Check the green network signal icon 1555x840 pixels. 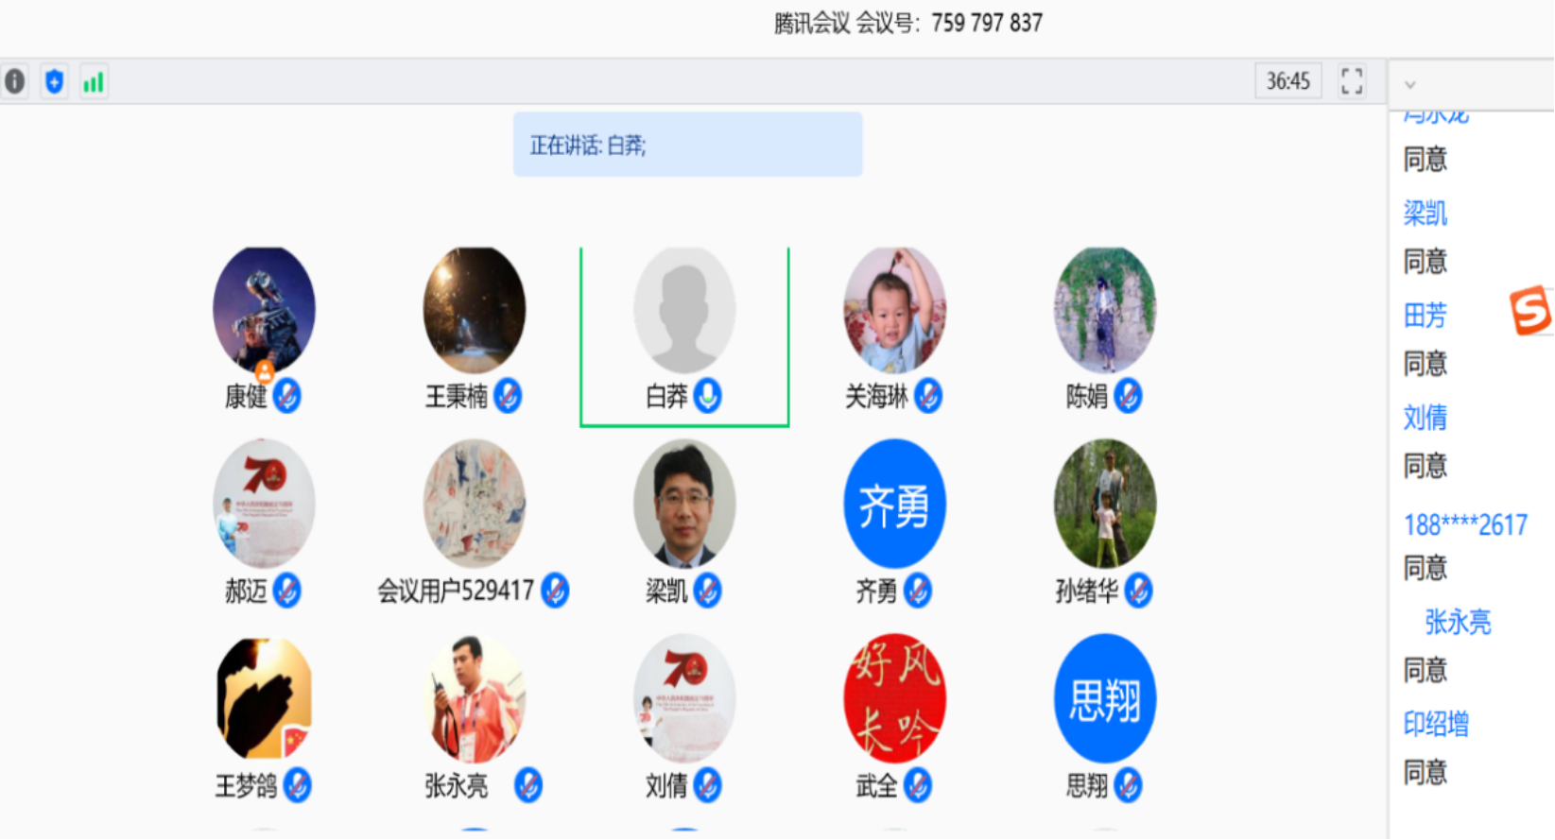click(x=94, y=82)
